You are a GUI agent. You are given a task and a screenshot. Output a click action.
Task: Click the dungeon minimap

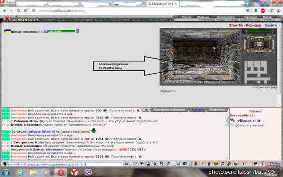click(x=258, y=72)
